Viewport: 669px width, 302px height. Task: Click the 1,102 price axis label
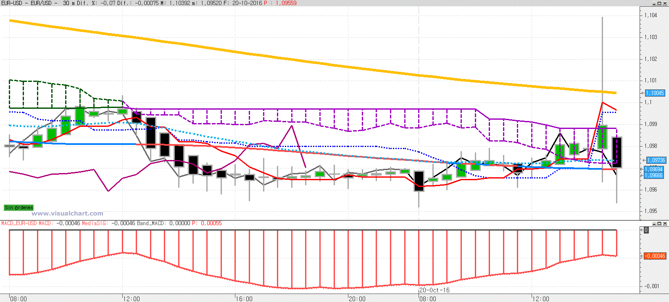651,59
